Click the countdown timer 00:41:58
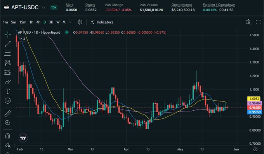 coord(226,10)
